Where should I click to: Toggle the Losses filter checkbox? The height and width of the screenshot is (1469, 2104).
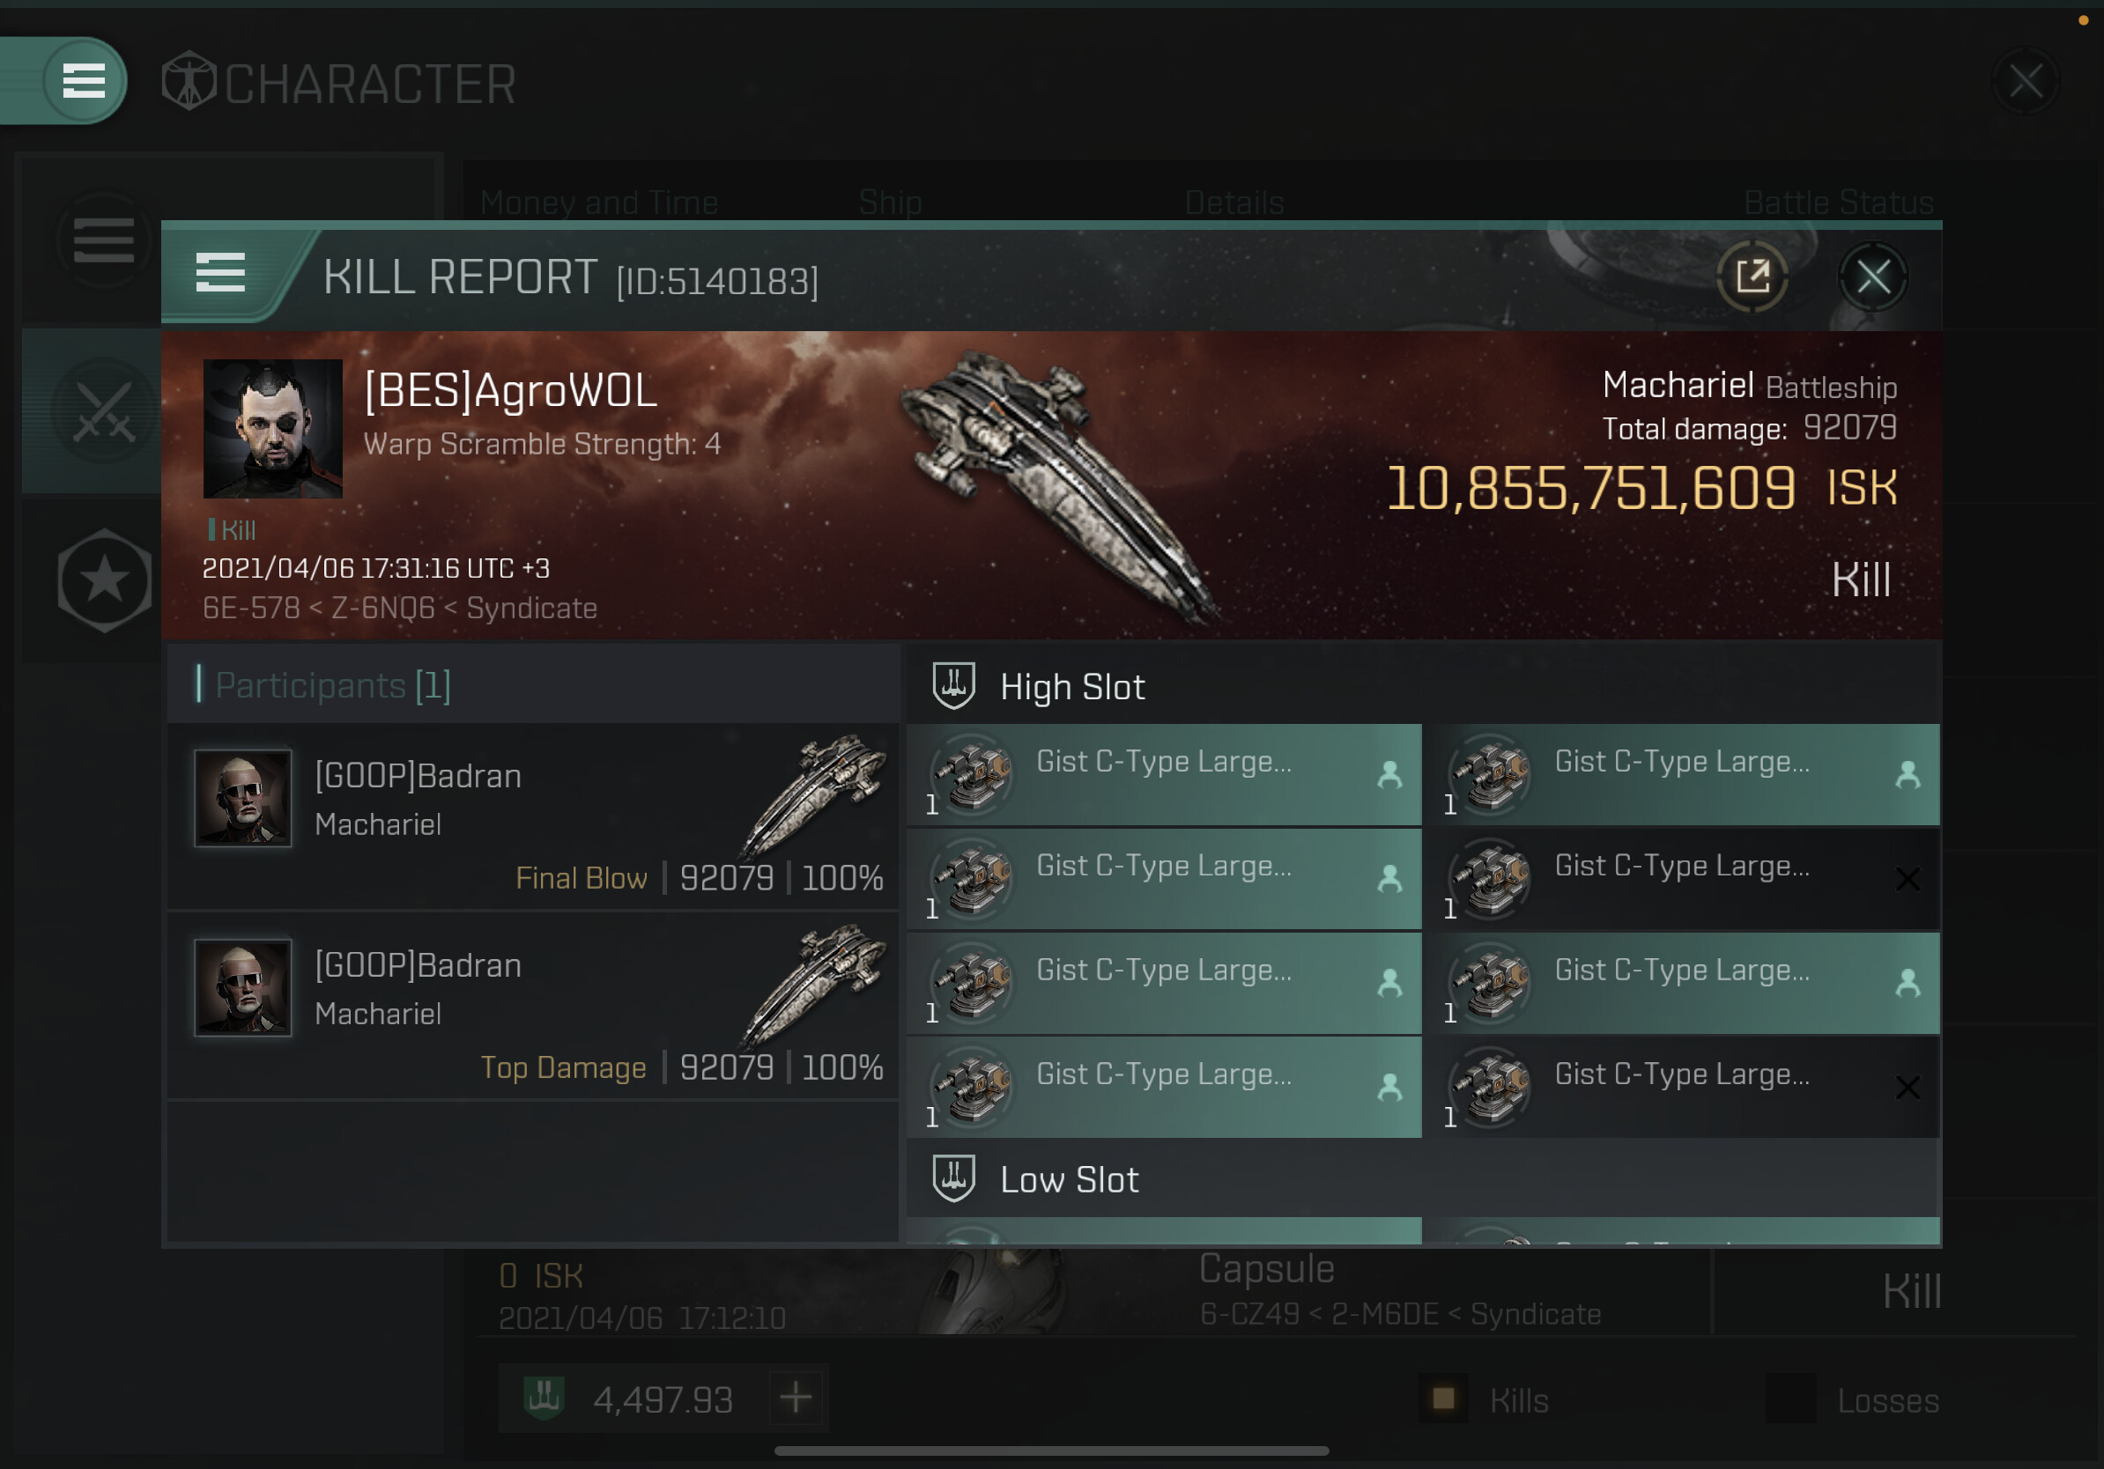(x=1789, y=1399)
